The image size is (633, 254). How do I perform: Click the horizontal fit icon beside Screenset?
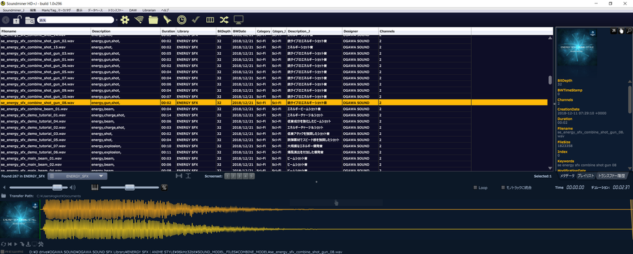point(179,176)
